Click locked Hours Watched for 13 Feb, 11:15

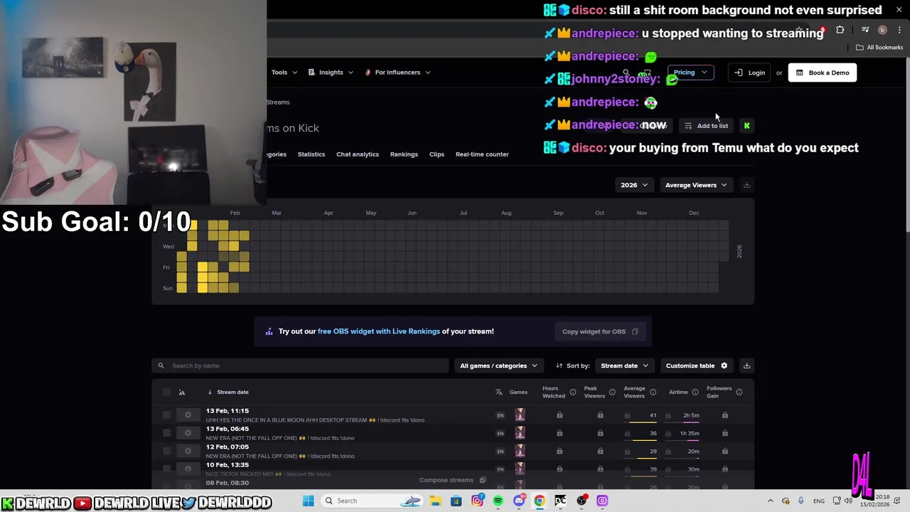coord(560,415)
